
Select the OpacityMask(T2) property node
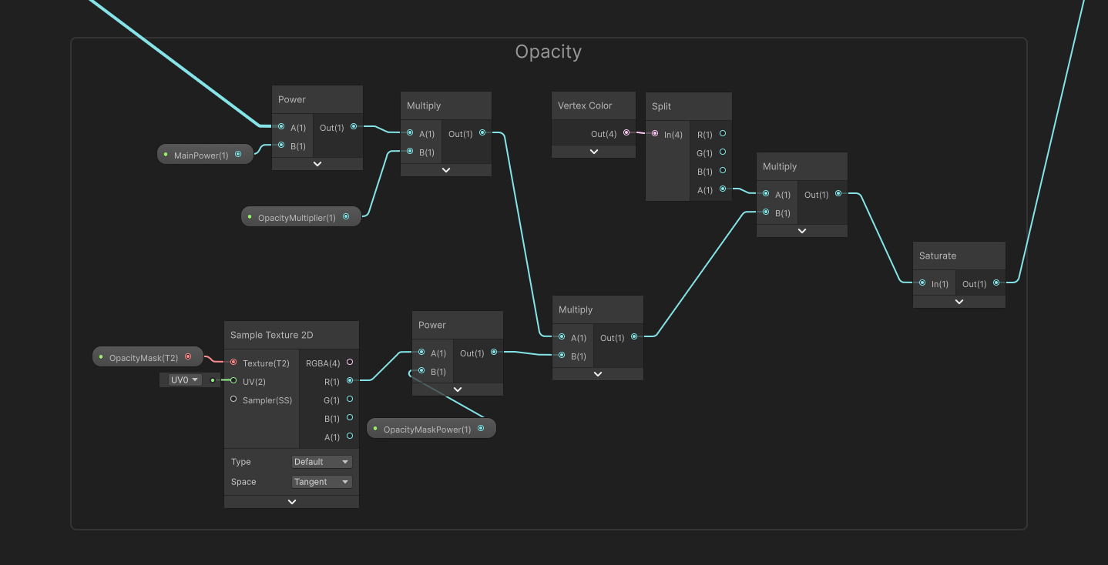click(x=143, y=358)
